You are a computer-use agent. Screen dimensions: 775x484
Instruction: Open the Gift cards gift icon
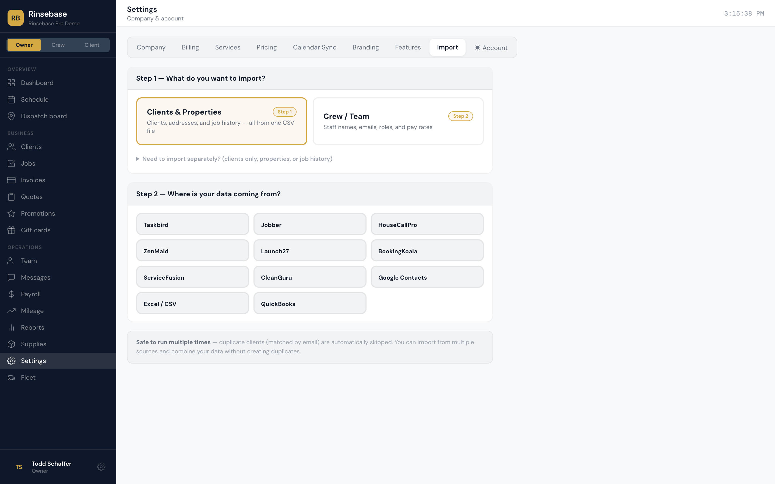(x=11, y=230)
